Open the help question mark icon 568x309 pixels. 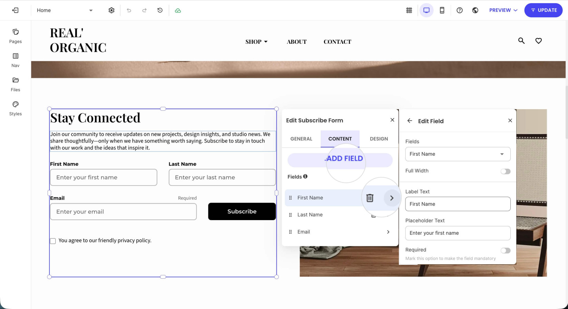pyautogui.click(x=460, y=10)
